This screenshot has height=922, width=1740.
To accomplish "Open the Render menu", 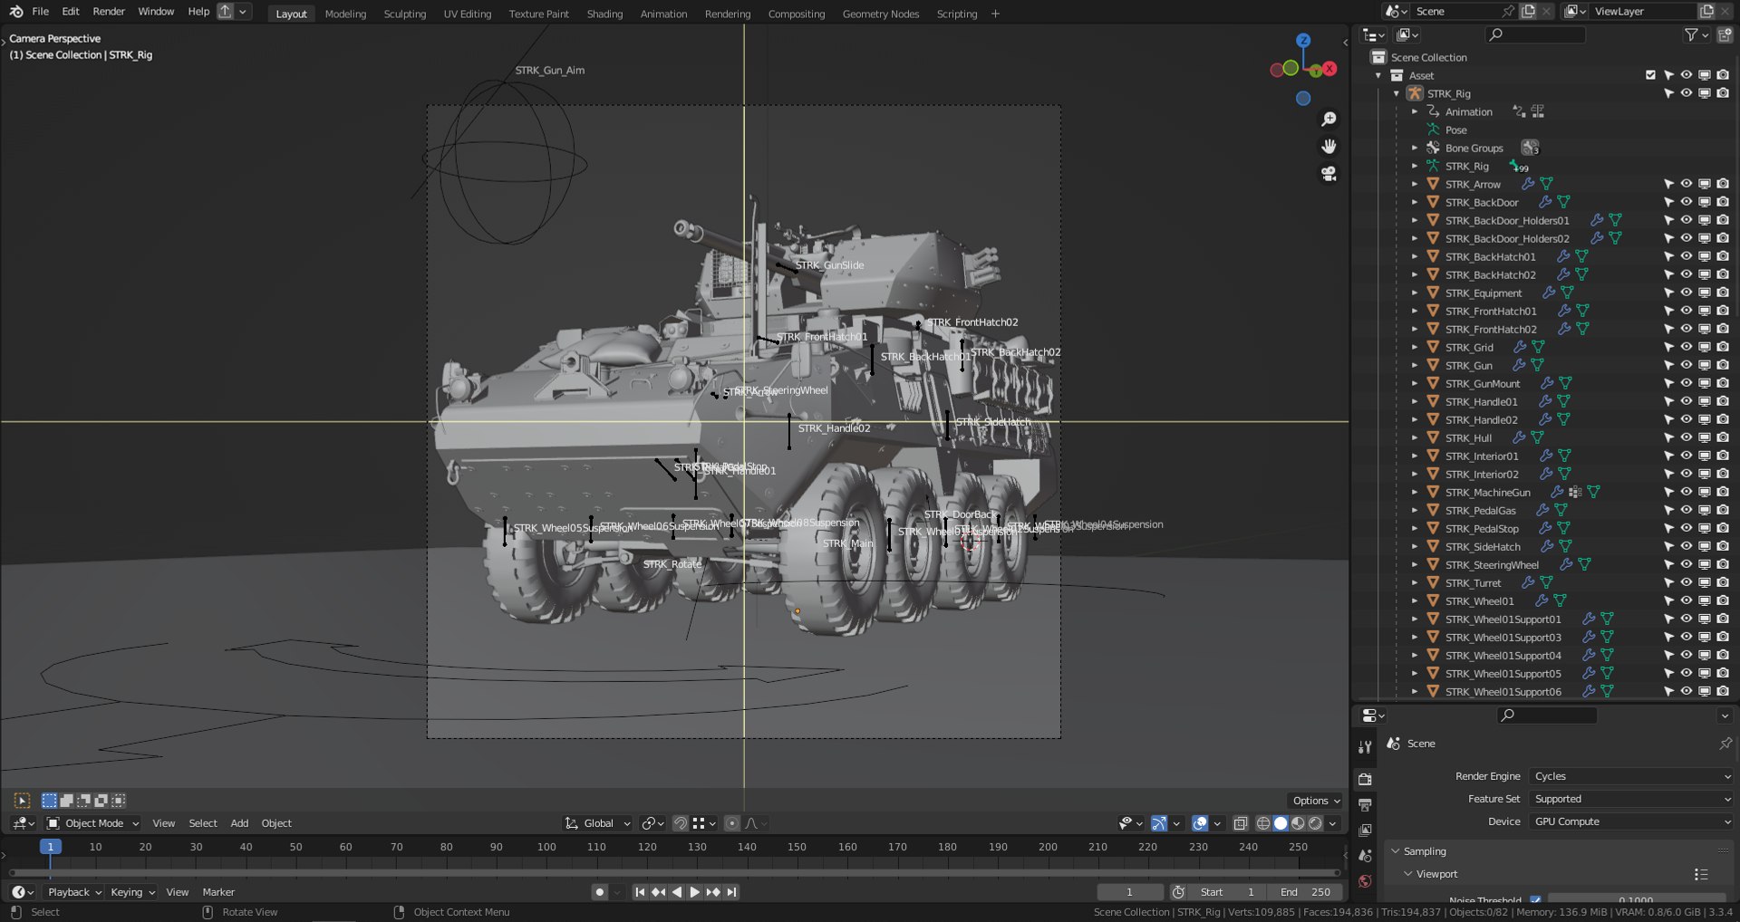I will tap(109, 12).
